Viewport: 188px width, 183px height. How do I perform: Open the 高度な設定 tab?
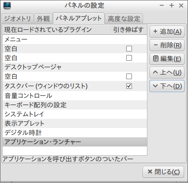[x=124, y=18]
